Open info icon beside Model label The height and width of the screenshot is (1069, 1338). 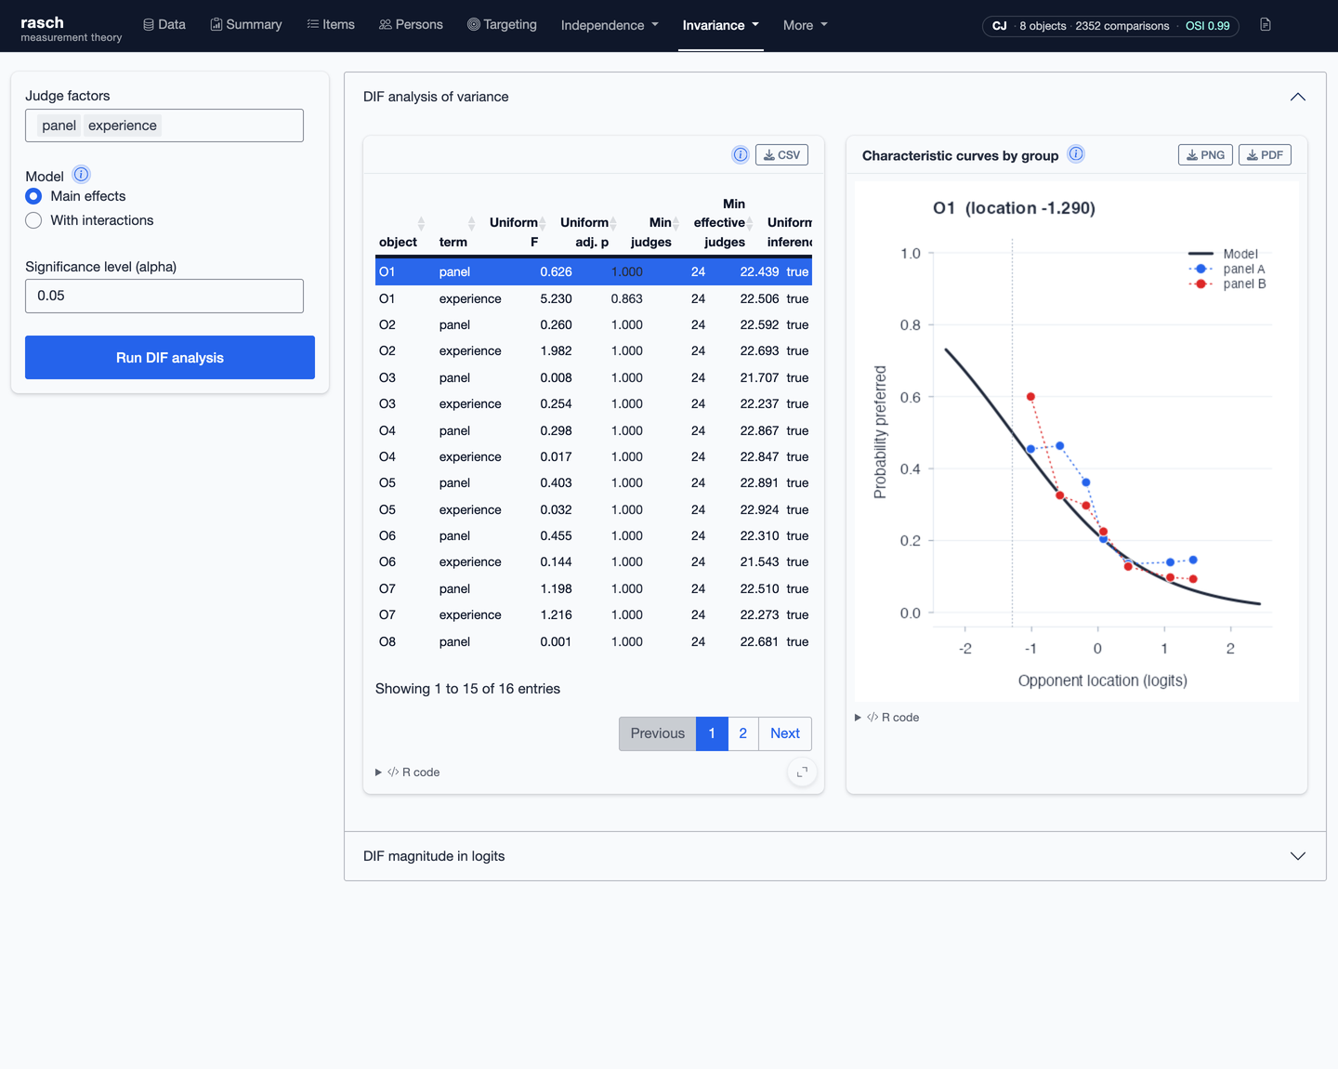point(82,175)
